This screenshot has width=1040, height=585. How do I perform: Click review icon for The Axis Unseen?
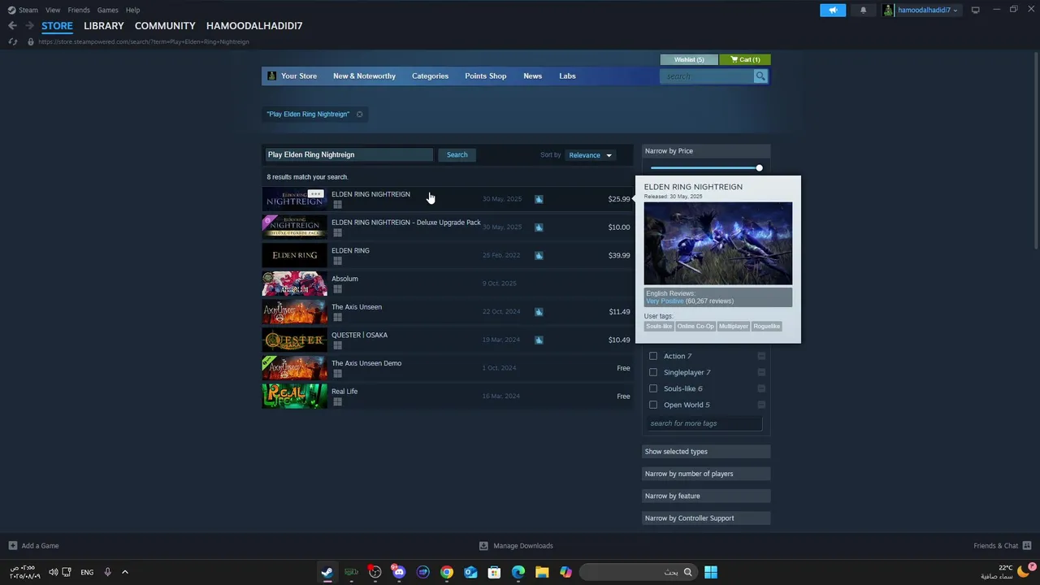(539, 311)
